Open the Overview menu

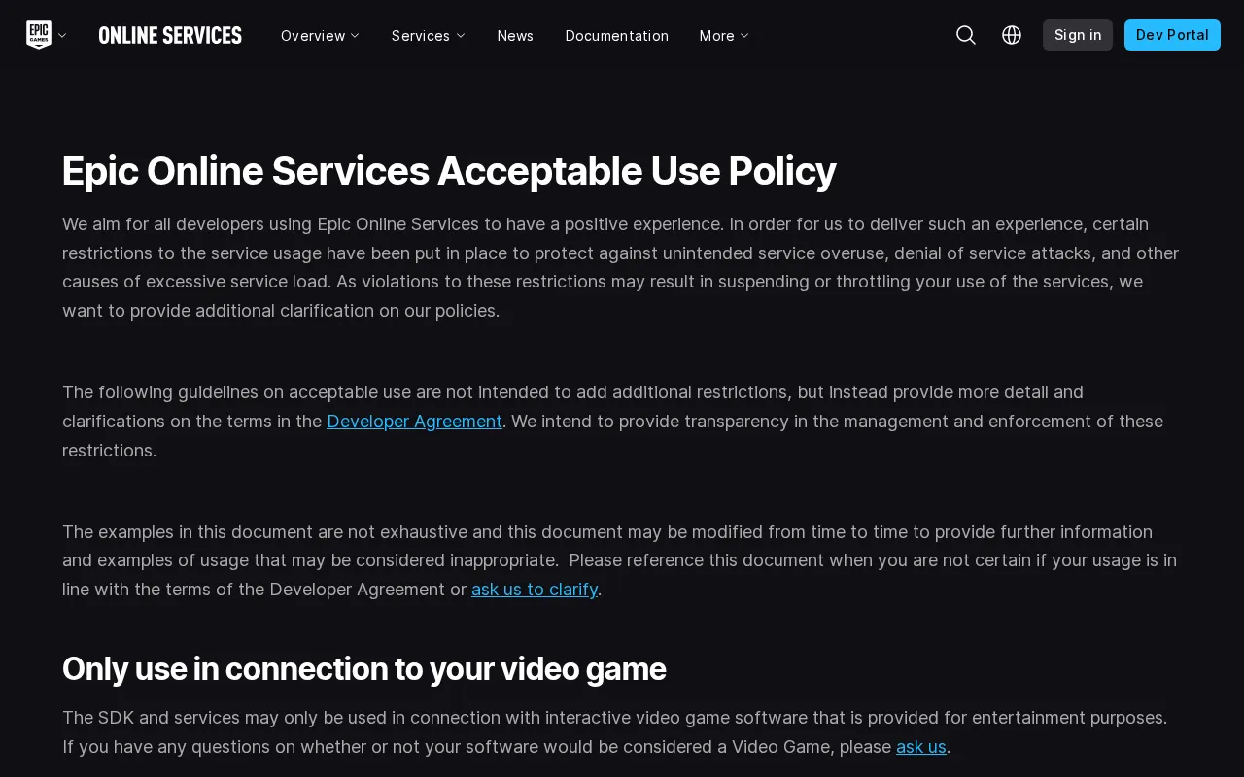321,36
